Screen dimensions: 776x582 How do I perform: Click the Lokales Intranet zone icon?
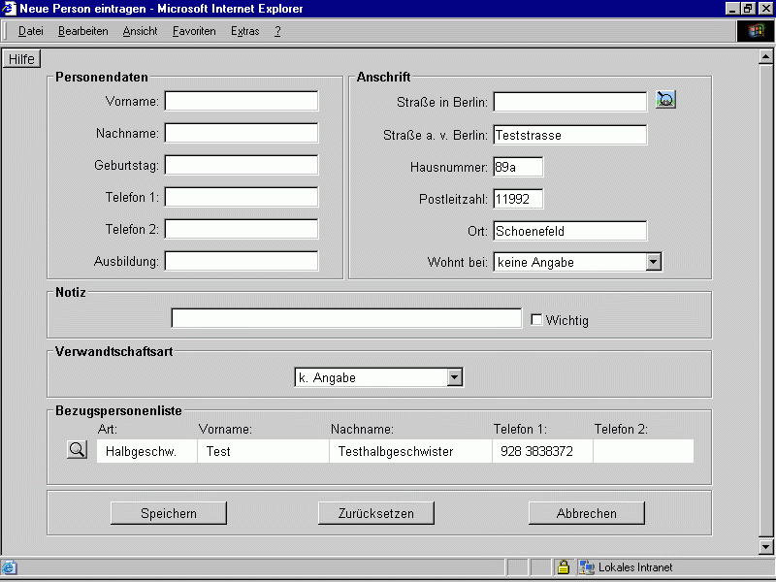[587, 567]
